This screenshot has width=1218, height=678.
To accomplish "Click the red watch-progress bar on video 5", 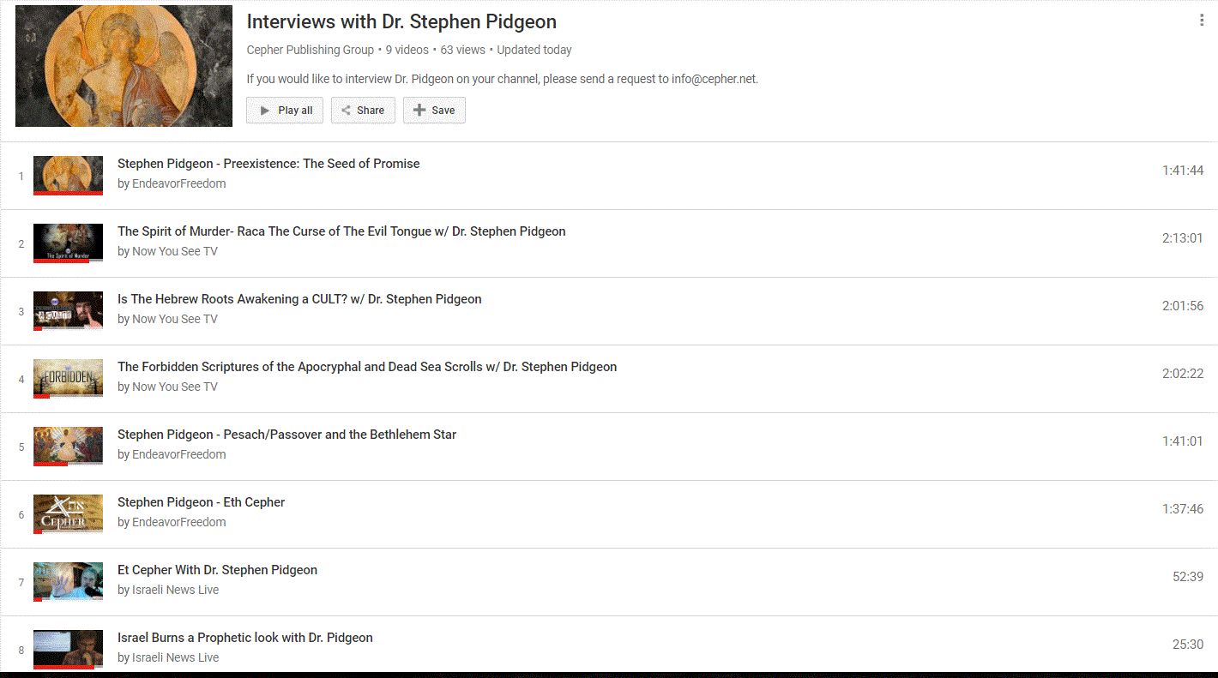I will point(51,464).
